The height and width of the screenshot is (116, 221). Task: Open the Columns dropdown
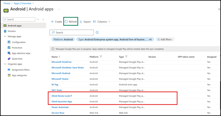click(102, 22)
